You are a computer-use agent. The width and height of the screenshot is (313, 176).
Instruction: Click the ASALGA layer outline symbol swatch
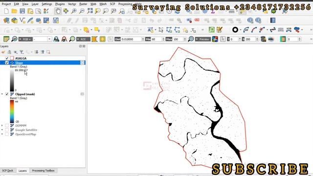(x=12, y=58)
